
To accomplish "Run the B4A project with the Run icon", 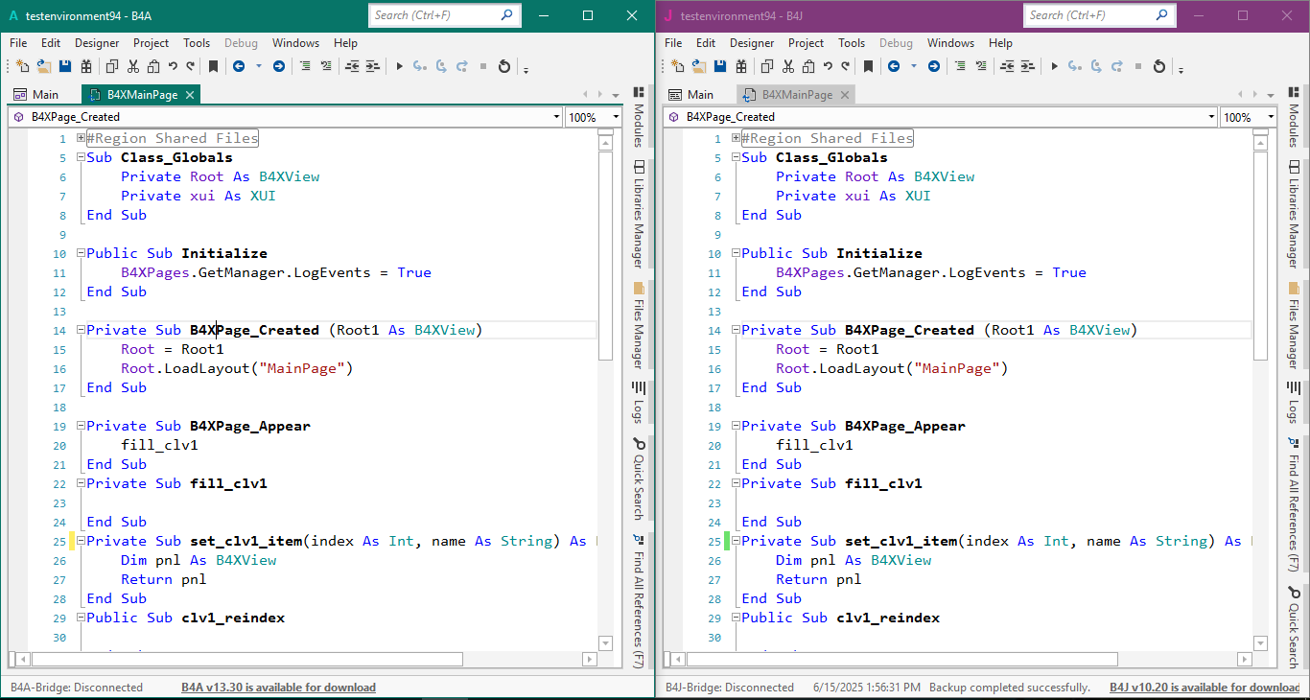I will pos(399,66).
